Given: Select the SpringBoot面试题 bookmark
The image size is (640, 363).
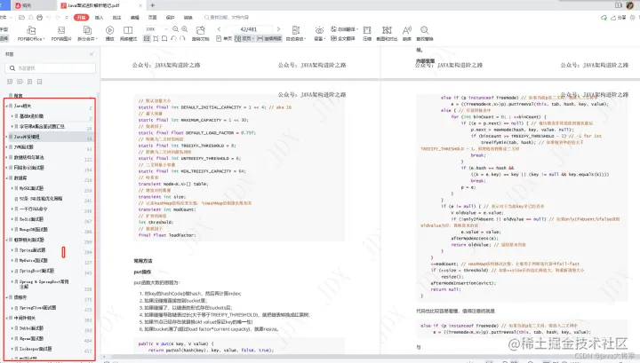Looking at the screenshot, I should pyautogui.click(x=36, y=271).
